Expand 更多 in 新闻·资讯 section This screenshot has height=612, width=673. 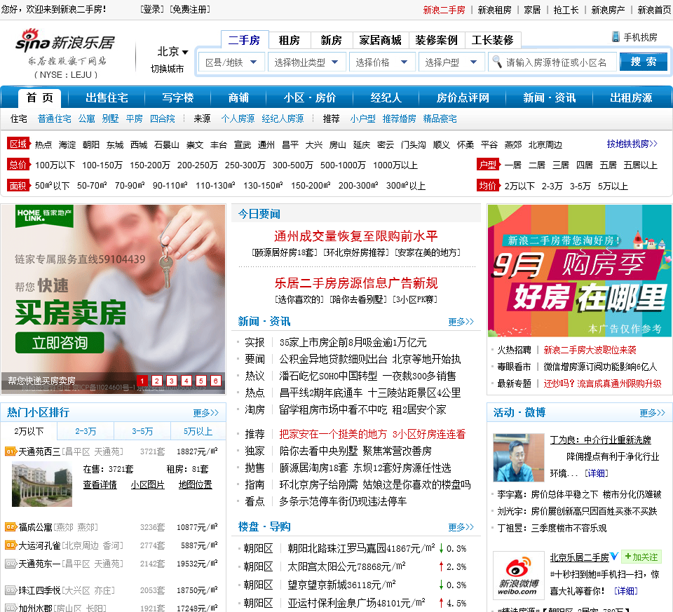(461, 322)
